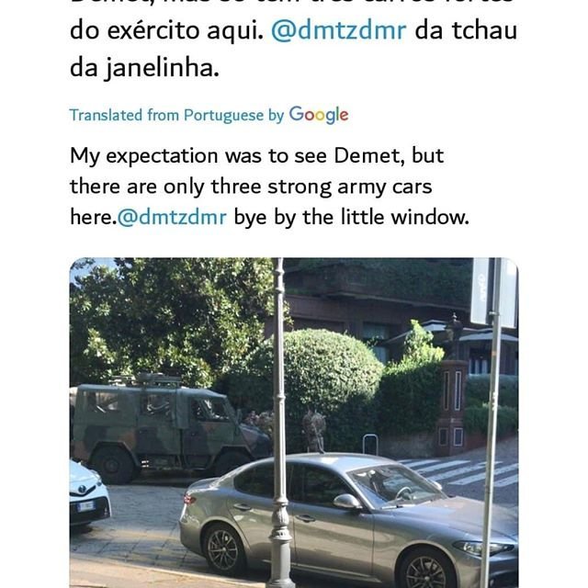The height and width of the screenshot is (588, 588).
Task: Click the street sign on the pole
Action: (x=493, y=290)
